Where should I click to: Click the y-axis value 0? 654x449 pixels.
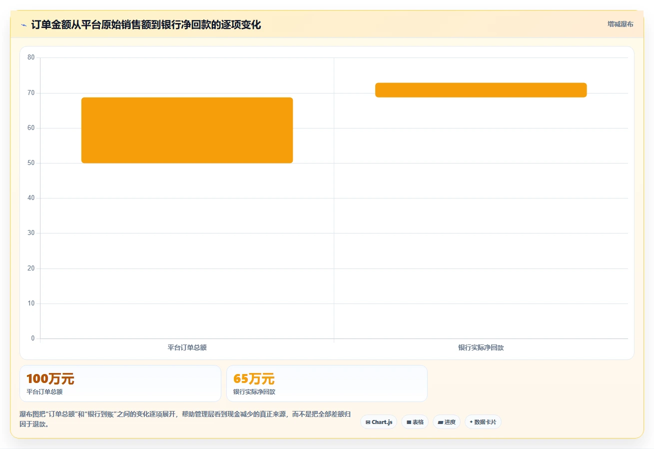point(33,338)
